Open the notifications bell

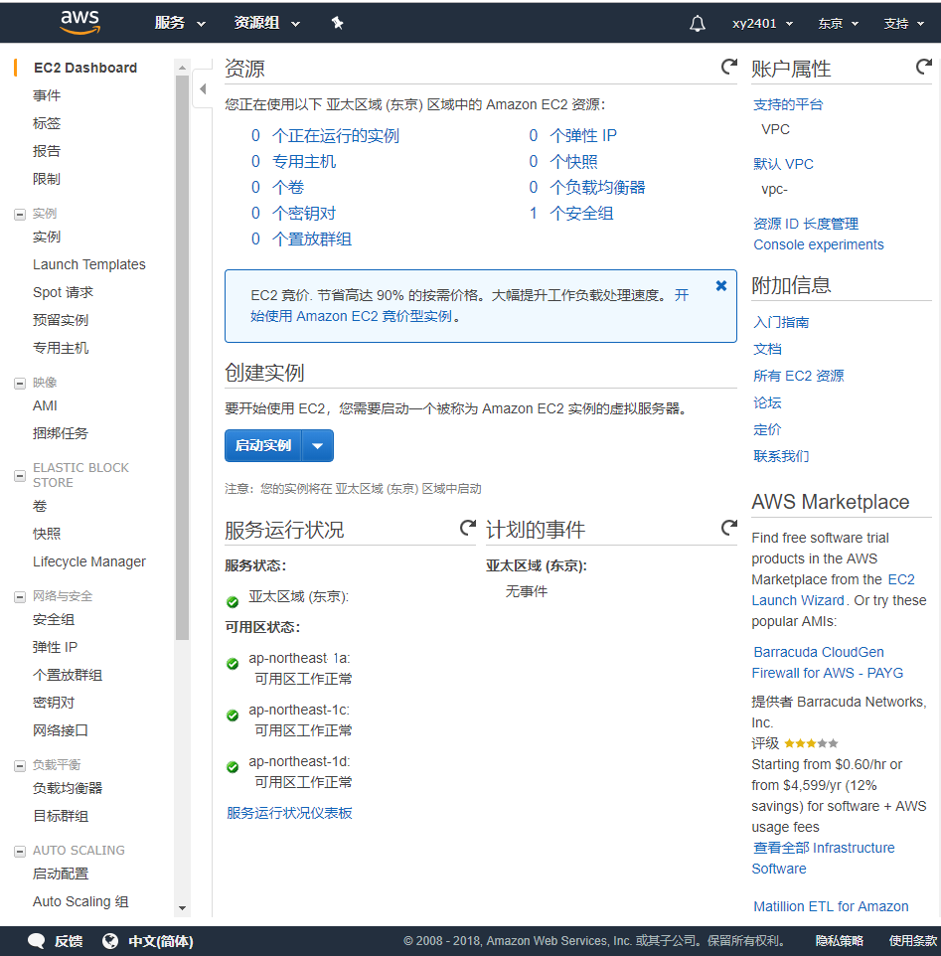click(698, 24)
